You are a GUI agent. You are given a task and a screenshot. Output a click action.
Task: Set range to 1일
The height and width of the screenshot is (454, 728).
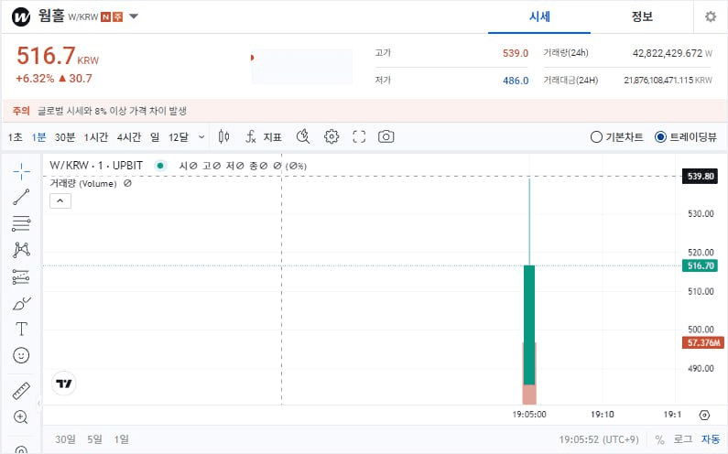click(121, 439)
